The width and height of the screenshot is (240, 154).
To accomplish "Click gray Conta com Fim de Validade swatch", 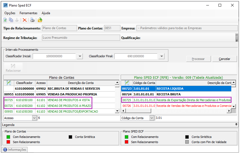I will point(187,142).
